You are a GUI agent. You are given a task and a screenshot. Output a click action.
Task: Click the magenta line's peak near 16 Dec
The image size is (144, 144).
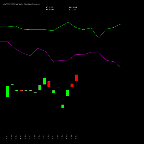click(38, 48)
